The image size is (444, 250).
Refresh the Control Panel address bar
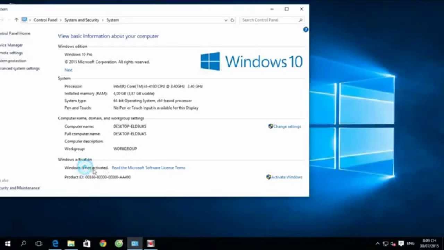(x=232, y=20)
